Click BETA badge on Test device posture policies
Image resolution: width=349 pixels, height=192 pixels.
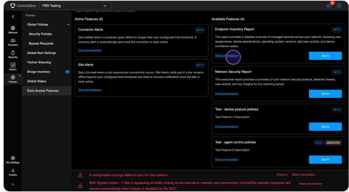click(x=336, y=110)
